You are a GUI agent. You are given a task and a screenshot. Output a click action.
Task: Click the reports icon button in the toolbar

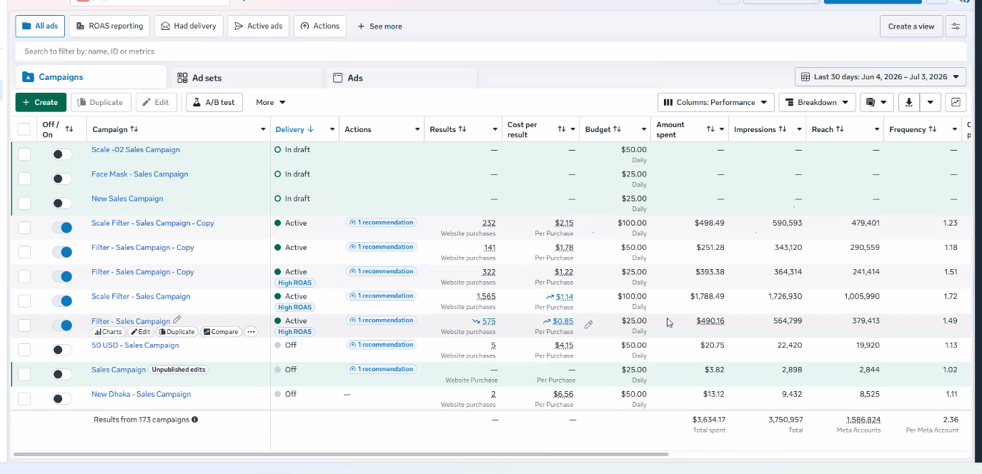(x=876, y=102)
